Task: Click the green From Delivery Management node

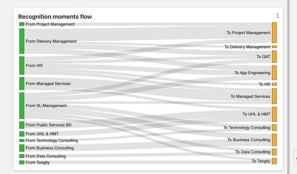Action: click(x=22, y=41)
